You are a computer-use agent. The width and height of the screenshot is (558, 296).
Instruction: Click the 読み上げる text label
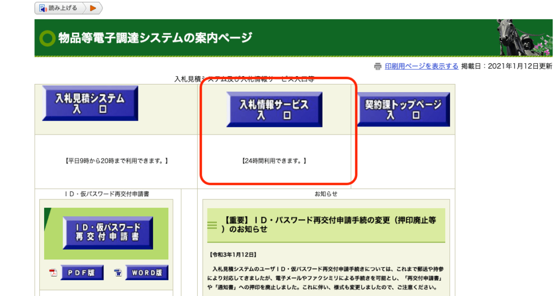(x=64, y=8)
